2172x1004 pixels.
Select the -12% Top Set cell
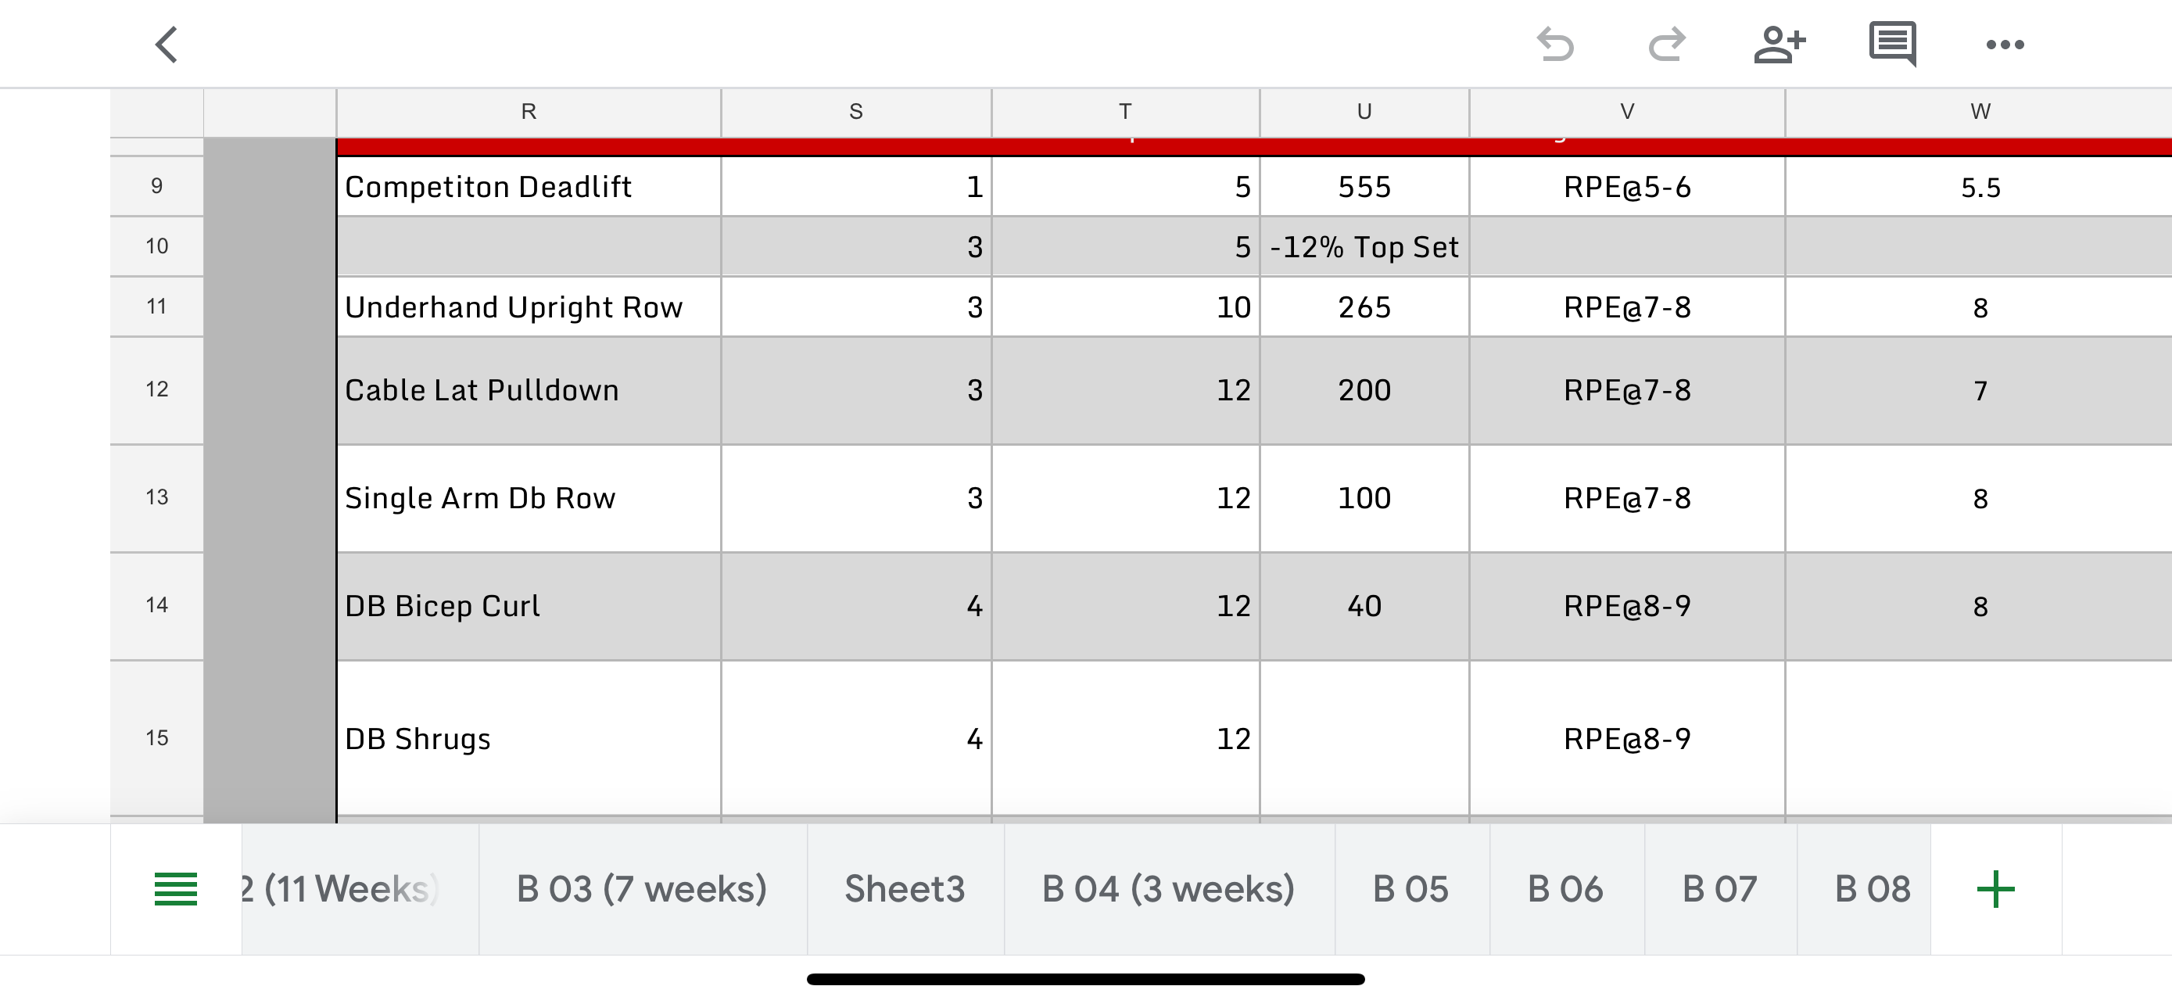click(1364, 247)
